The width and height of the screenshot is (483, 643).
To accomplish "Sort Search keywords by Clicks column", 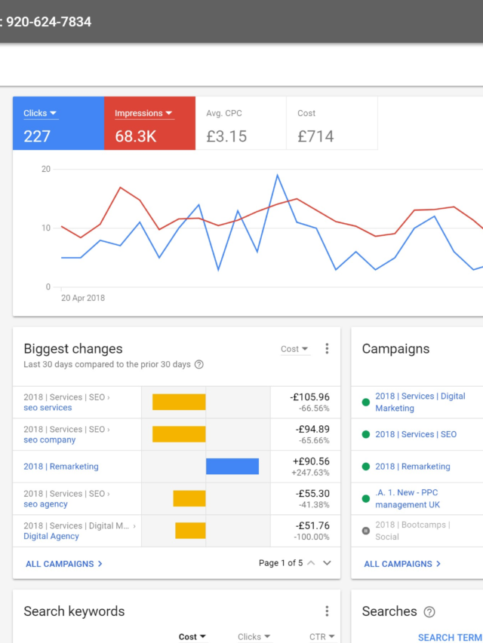I will coord(254,637).
